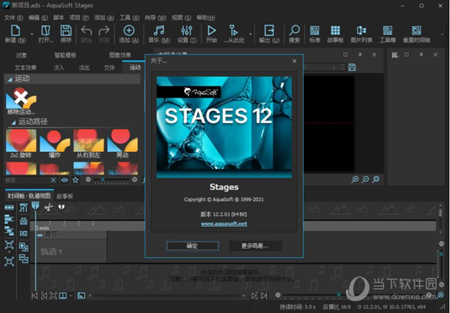Open 编辑 (E) menu

(38, 18)
